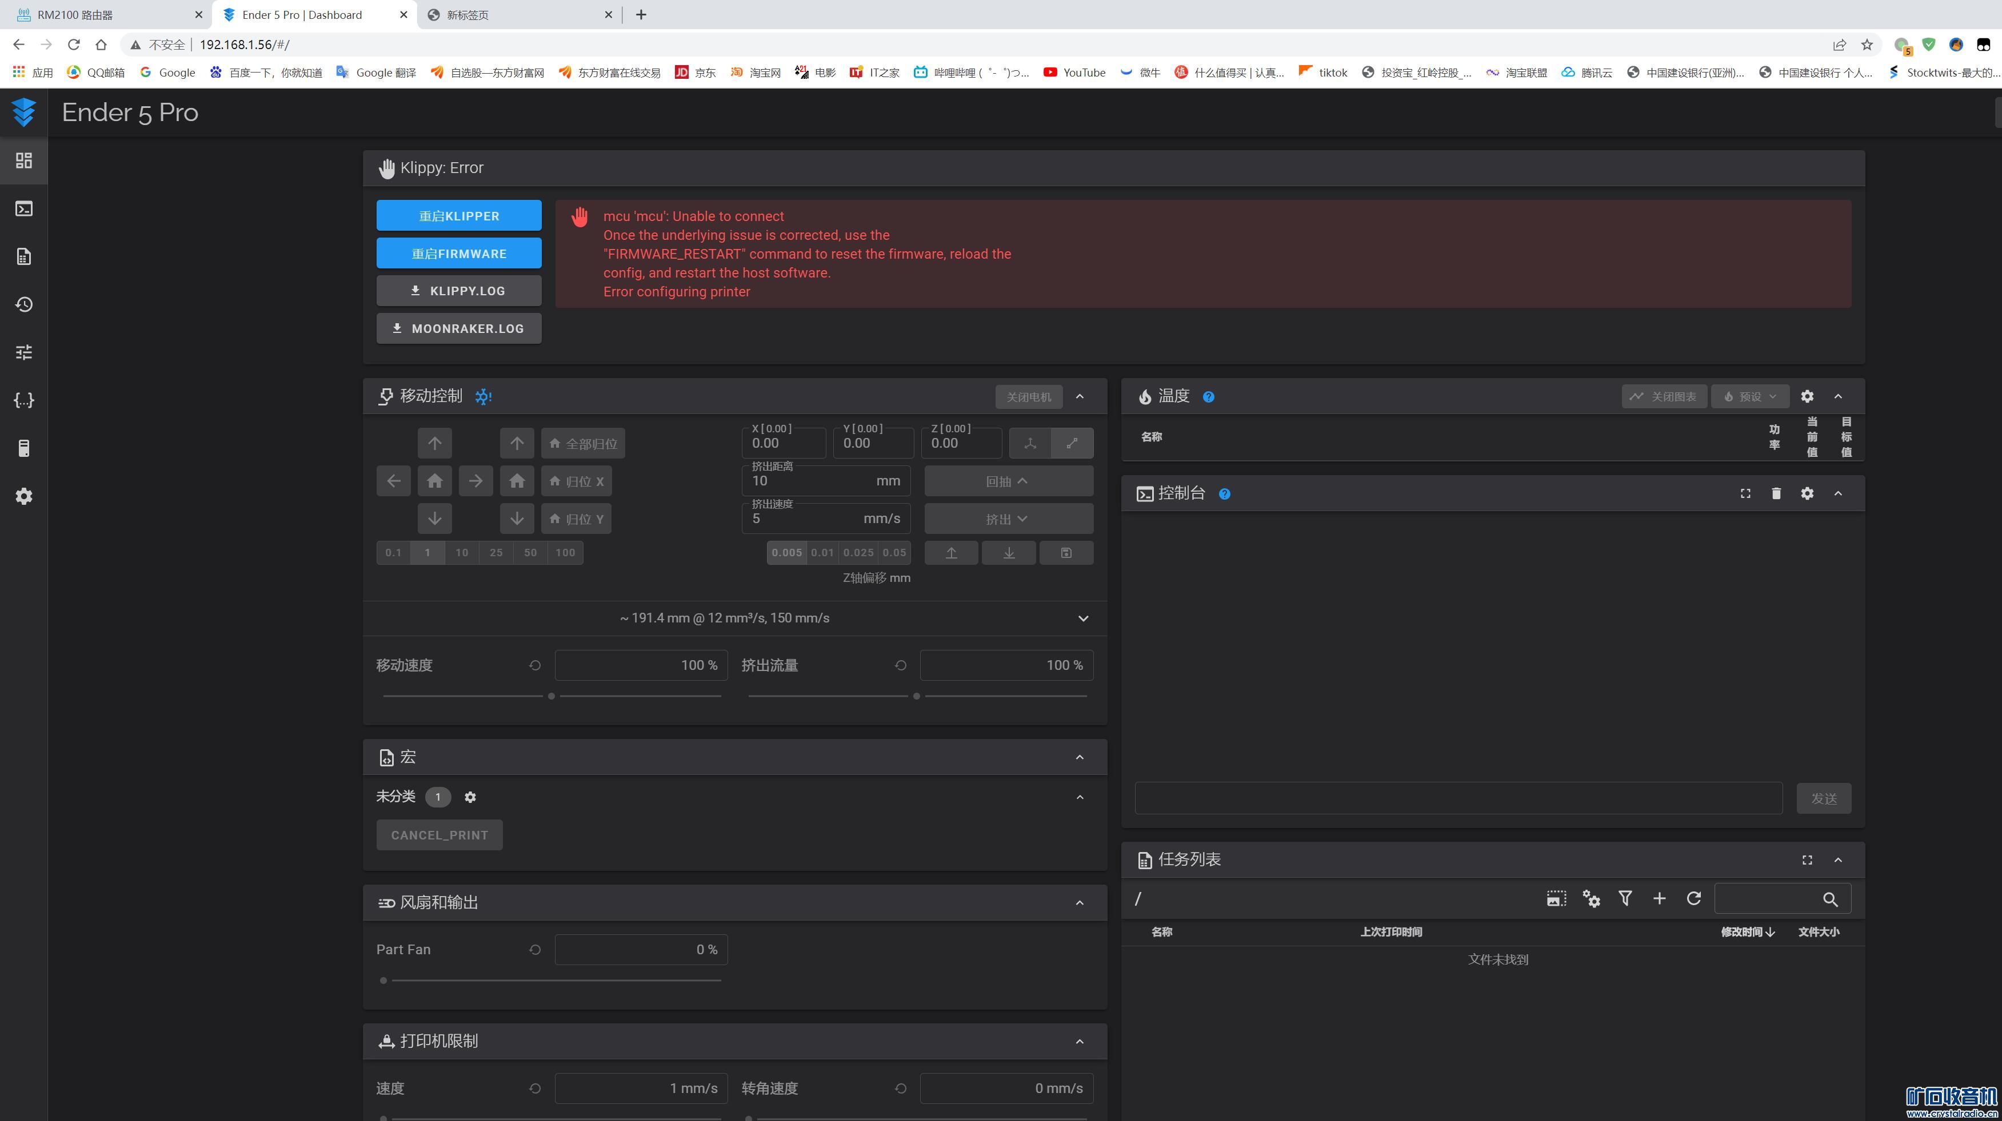Download MOONRAKER.LOG file
This screenshot has width=2002, height=1121.
pyautogui.click(x=459, y=328)
